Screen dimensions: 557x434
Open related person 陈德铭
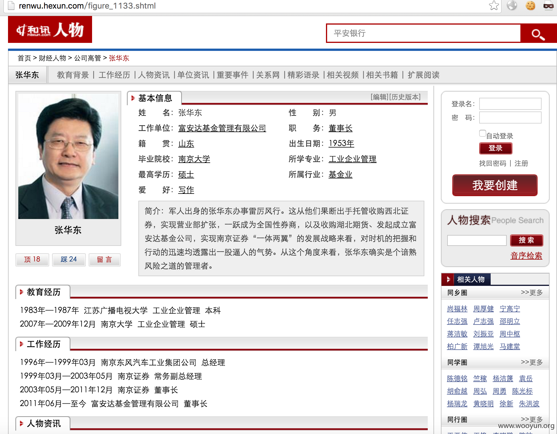[x=457, y=379]
